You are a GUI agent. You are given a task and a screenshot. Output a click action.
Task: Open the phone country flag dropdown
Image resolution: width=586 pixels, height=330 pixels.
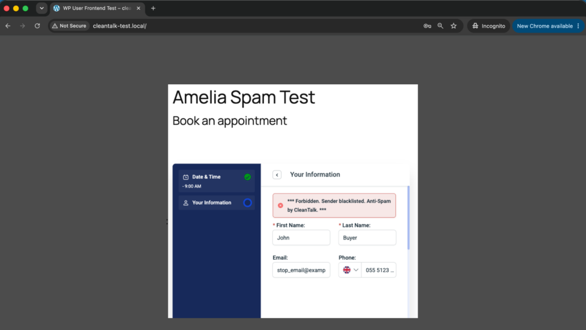(350, 270)
